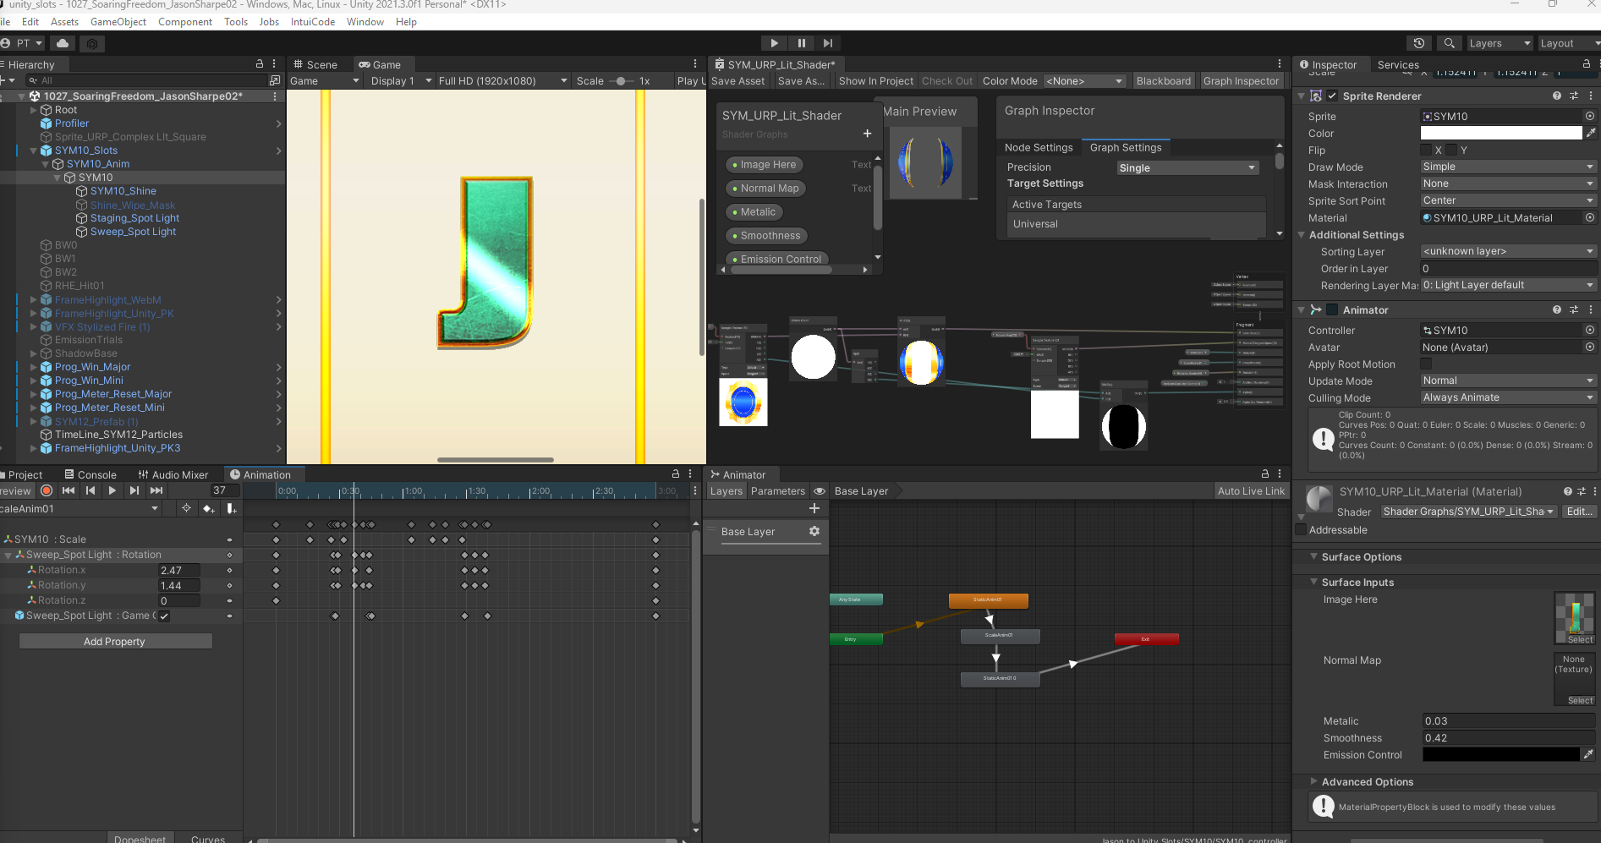The width and height of the screenshot is (1601, 843).
Task: Open the Undo History icon
Action: point(1419,43)
